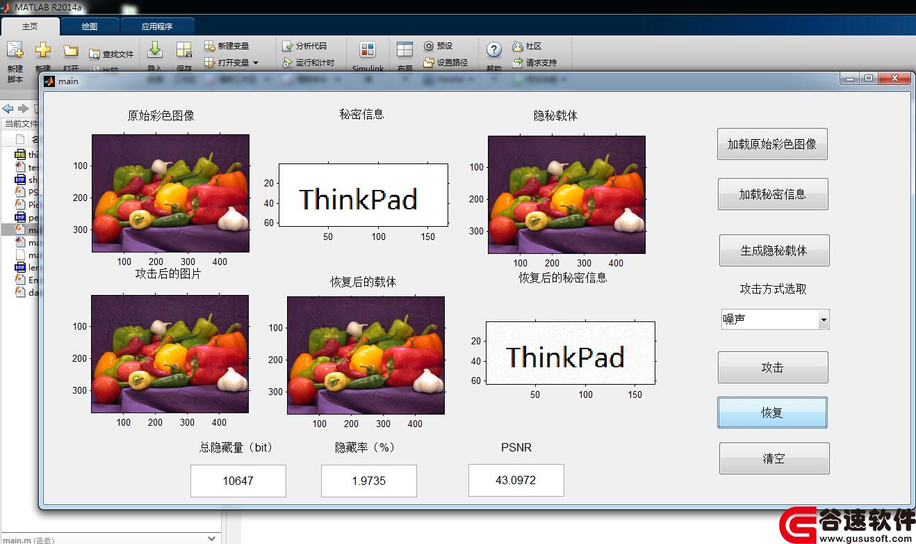Click the stego carrier (隐秘载体) peppers plot
916x544 pixels.
(x=566, y=195)
